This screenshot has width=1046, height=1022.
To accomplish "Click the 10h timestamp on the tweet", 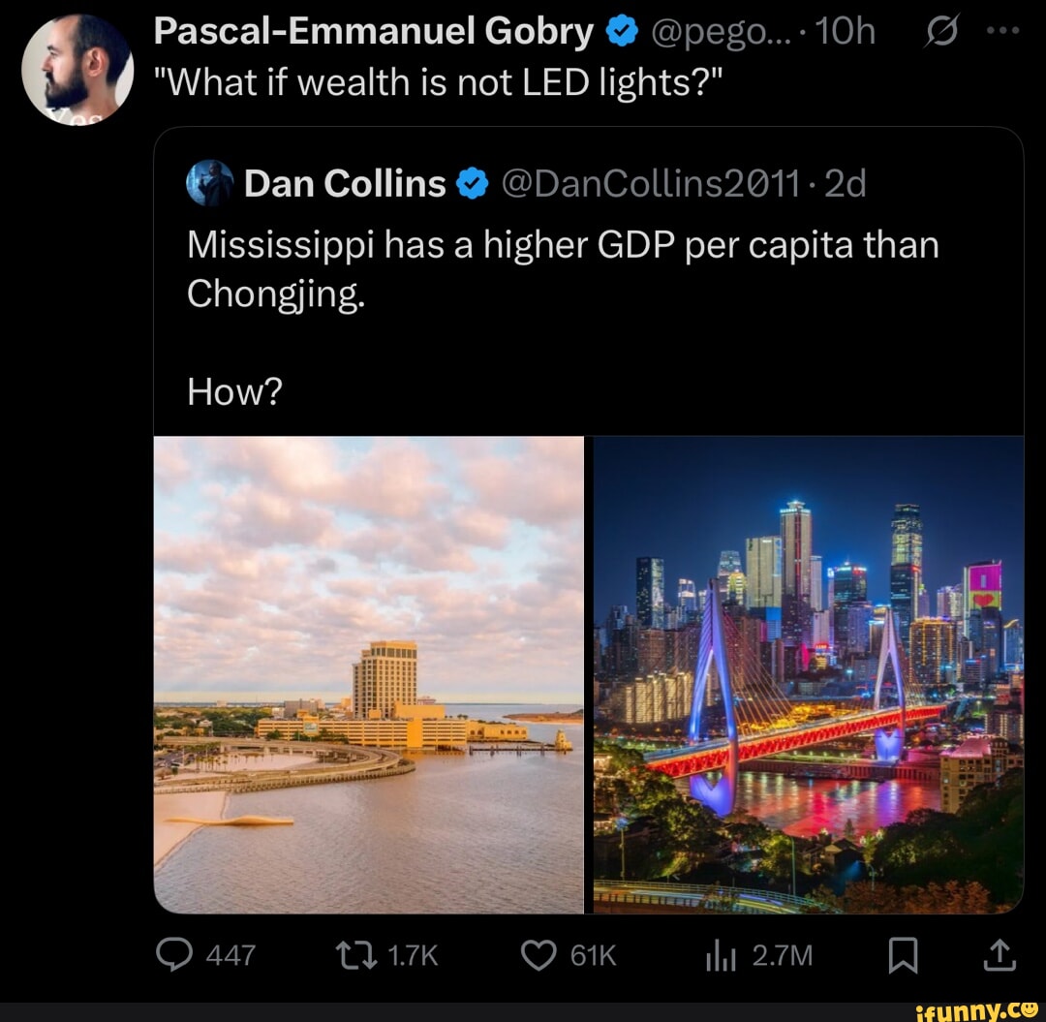I will click(x=845, y=33).
